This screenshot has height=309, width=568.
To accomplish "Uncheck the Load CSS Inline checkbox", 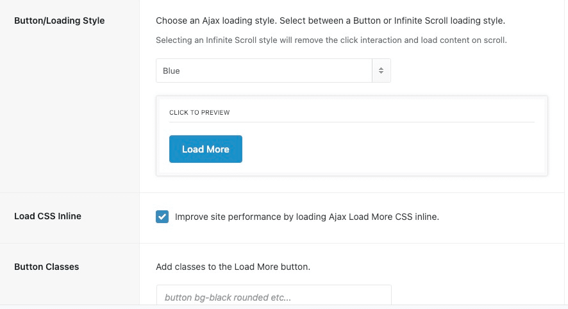I will [x=162, y=217].
